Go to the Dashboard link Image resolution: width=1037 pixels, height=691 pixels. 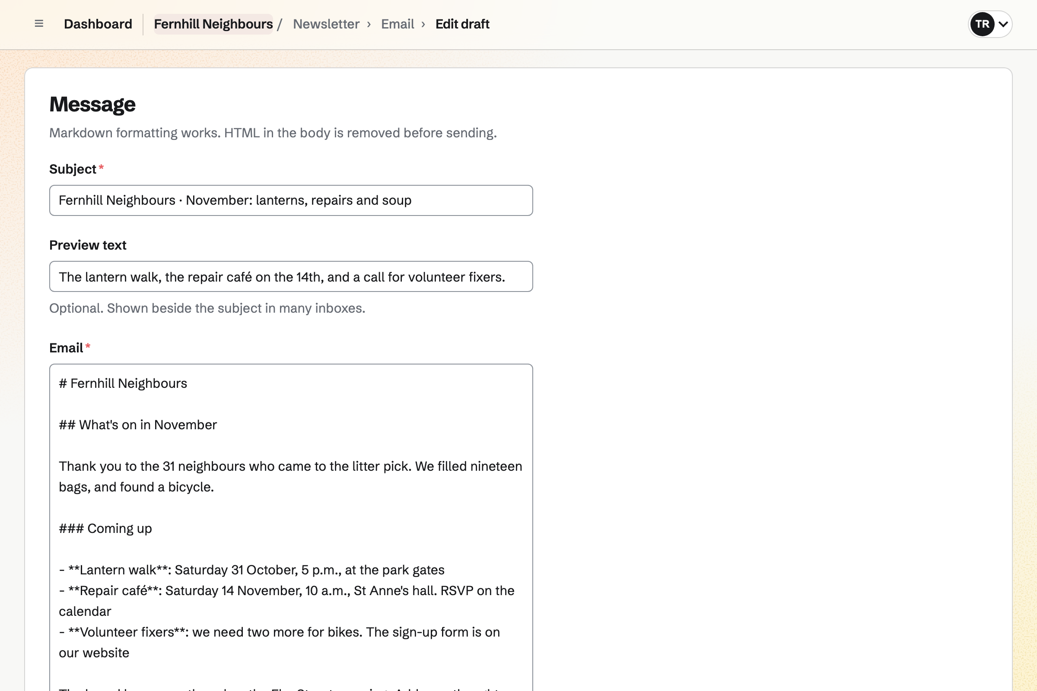[98, 24]
